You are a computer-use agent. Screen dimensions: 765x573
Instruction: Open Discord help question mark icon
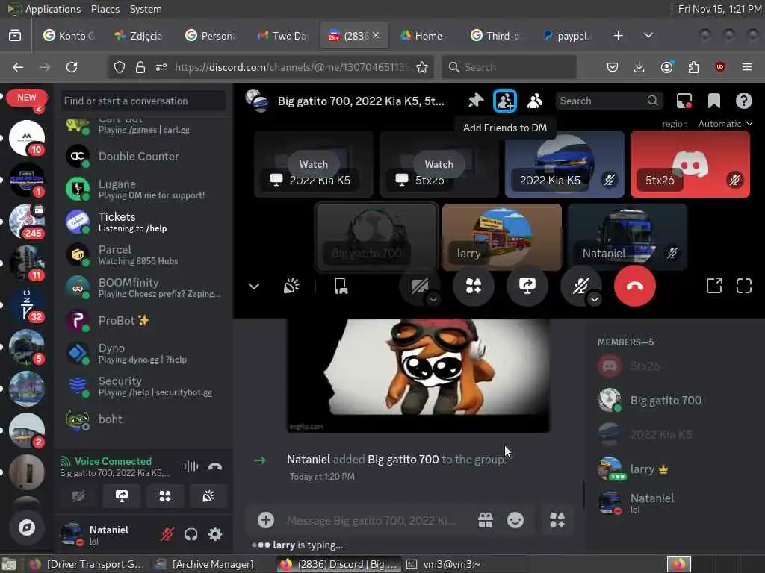pos(743,101)
